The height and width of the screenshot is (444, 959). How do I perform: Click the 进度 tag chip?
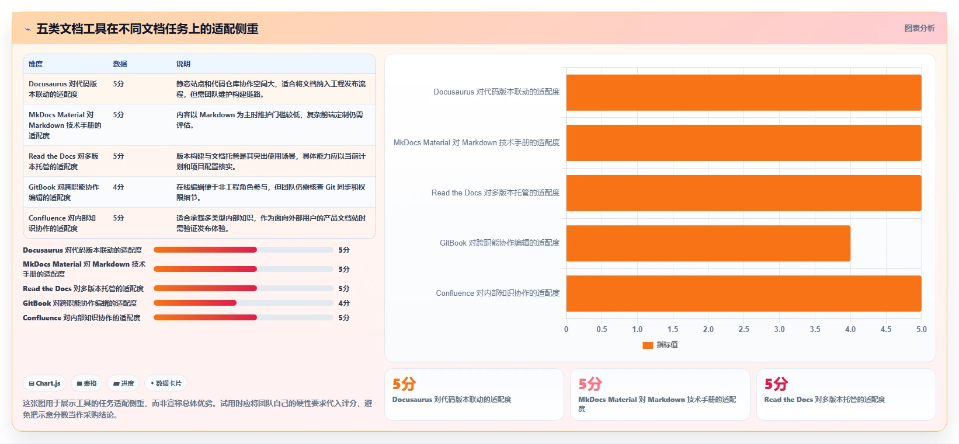(x=123, y=383)
